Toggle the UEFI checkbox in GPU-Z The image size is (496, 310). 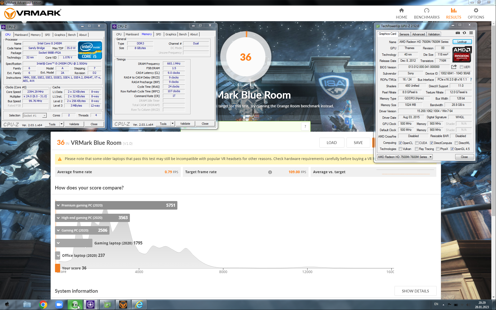pyautogui.click(x=461, y=67)
